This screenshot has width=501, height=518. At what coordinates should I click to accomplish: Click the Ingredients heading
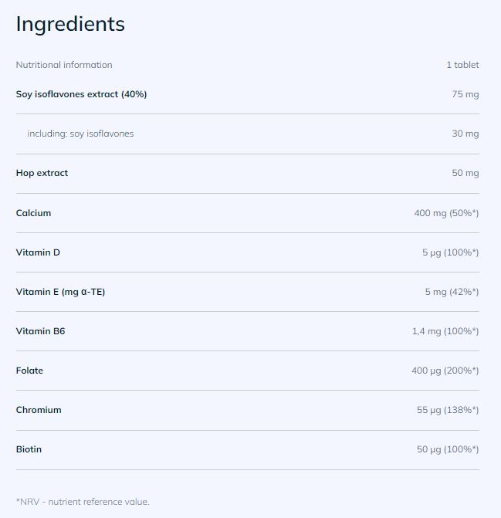click(70, 24)
